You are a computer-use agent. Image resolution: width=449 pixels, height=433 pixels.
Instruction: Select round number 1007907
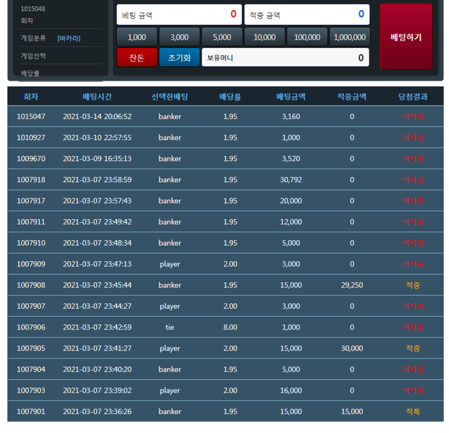(31, 306)
